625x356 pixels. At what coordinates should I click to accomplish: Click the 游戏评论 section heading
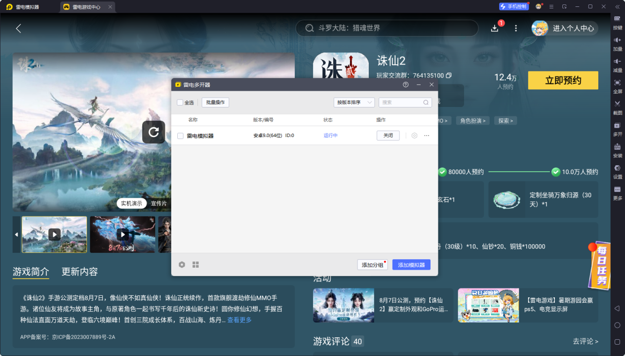click(x=332, y=341)
